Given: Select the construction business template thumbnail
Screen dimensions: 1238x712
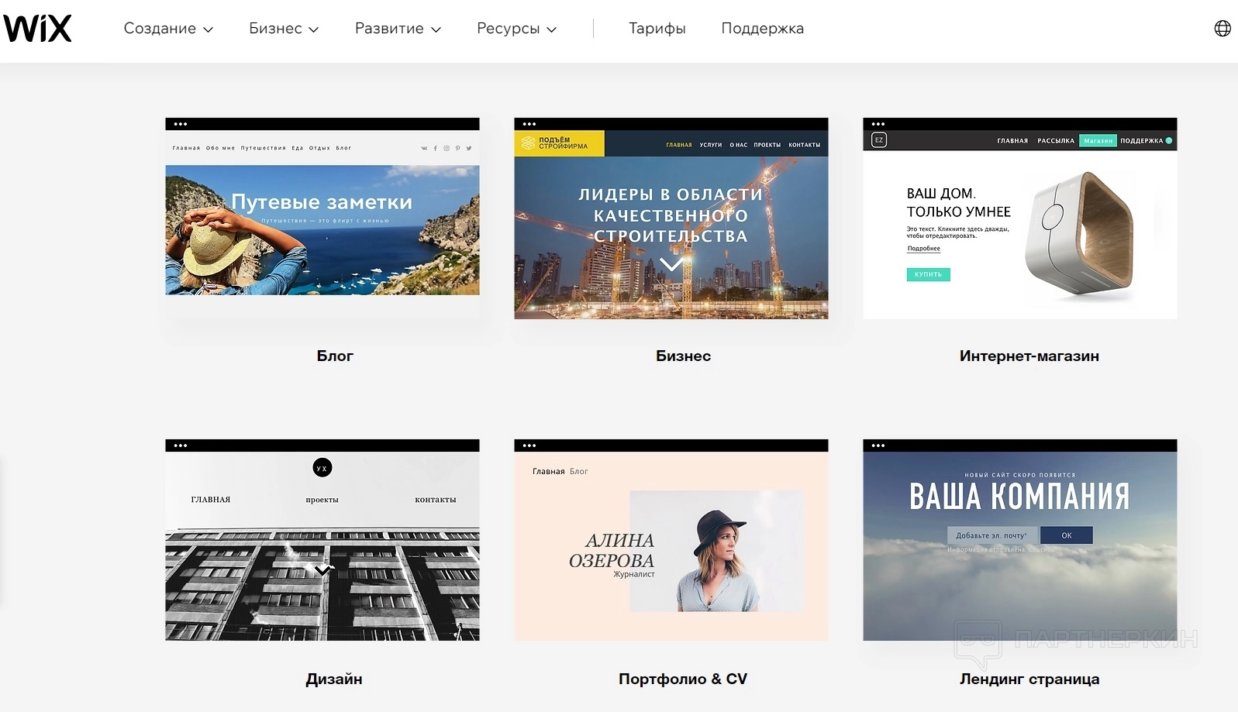Looking at the screenshot, I should coord(671,218).
